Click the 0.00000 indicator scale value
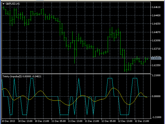 pos(156,96)
